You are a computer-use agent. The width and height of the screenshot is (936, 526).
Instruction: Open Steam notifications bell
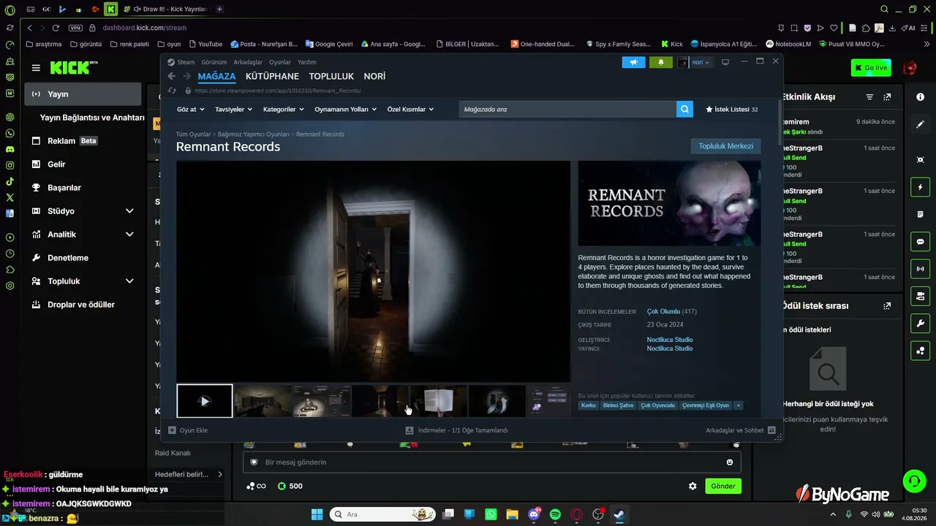[x=661, y=62]
